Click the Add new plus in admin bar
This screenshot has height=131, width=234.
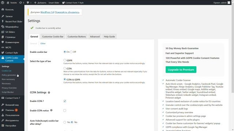coord(40,3)
